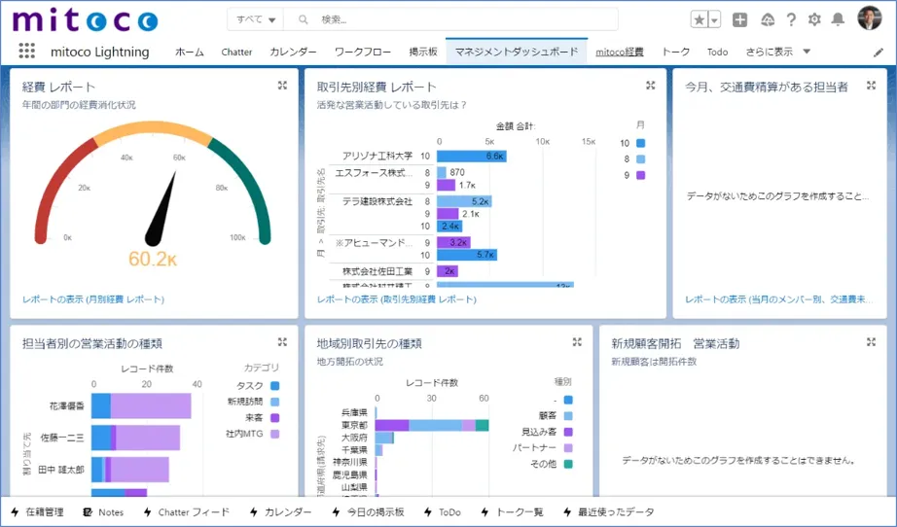Click the 新規訪問 legend color swatch
Screen dimensions: 897x527
pyautogui.click(x=274, y=402)
